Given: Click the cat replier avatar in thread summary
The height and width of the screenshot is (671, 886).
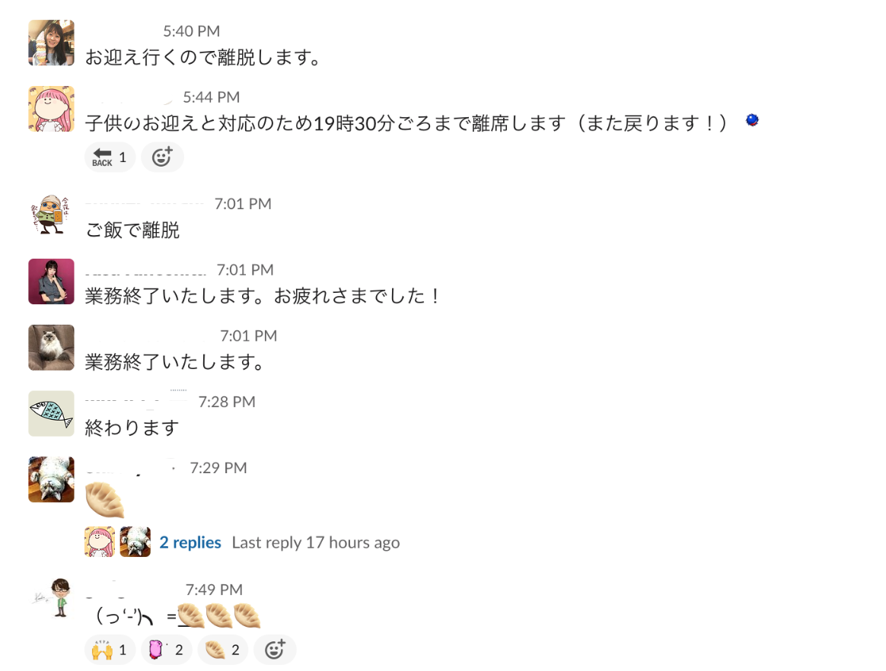Looking at the screenshot, I should 135,542.
